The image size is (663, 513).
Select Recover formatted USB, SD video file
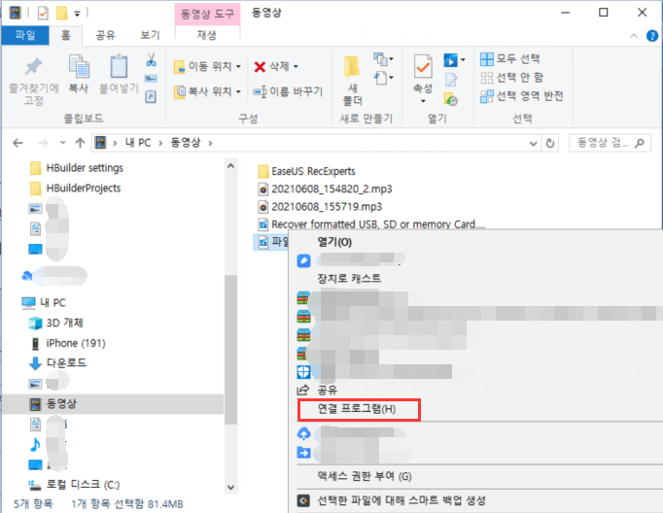point(371,224)
